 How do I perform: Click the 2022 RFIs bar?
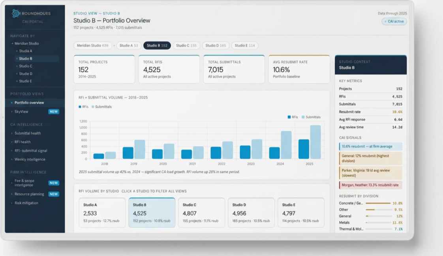click(216, 153)
